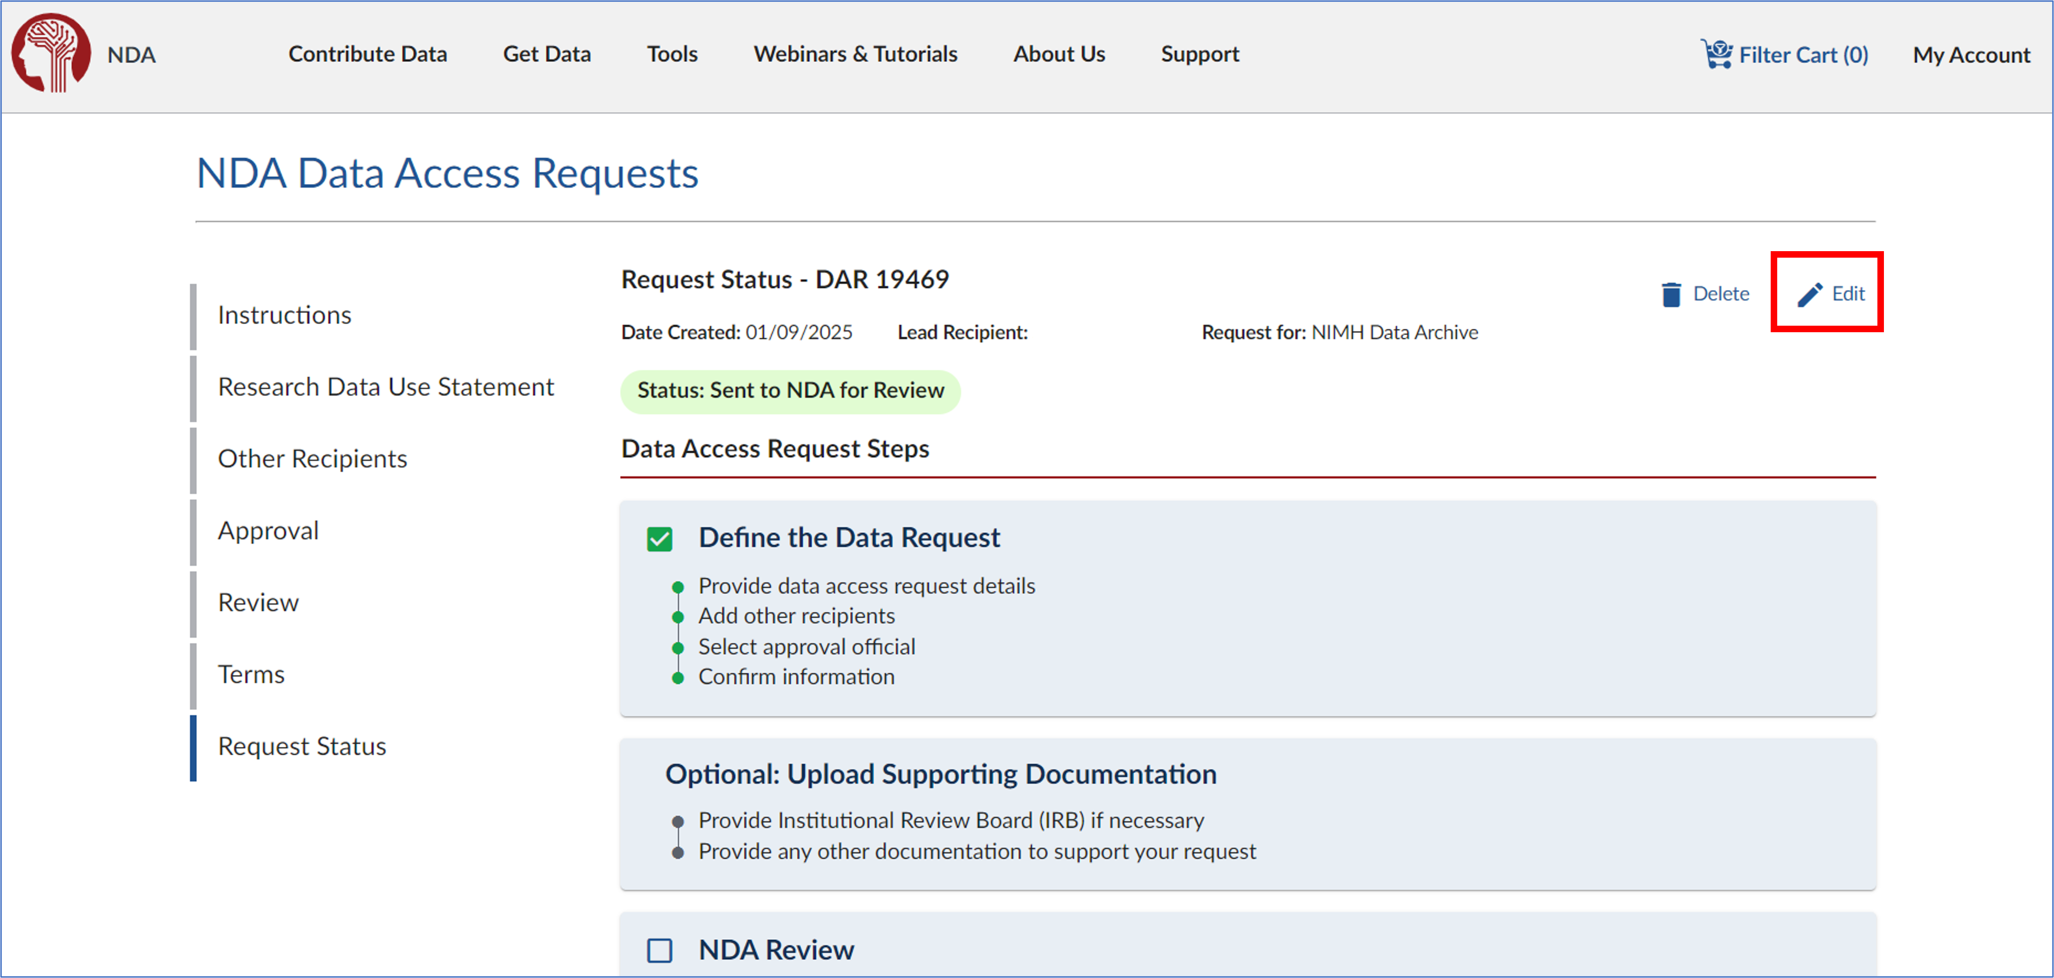Screen dimensions: 2054x978
Task: Go to the Approval section
Action: [268, 531]
